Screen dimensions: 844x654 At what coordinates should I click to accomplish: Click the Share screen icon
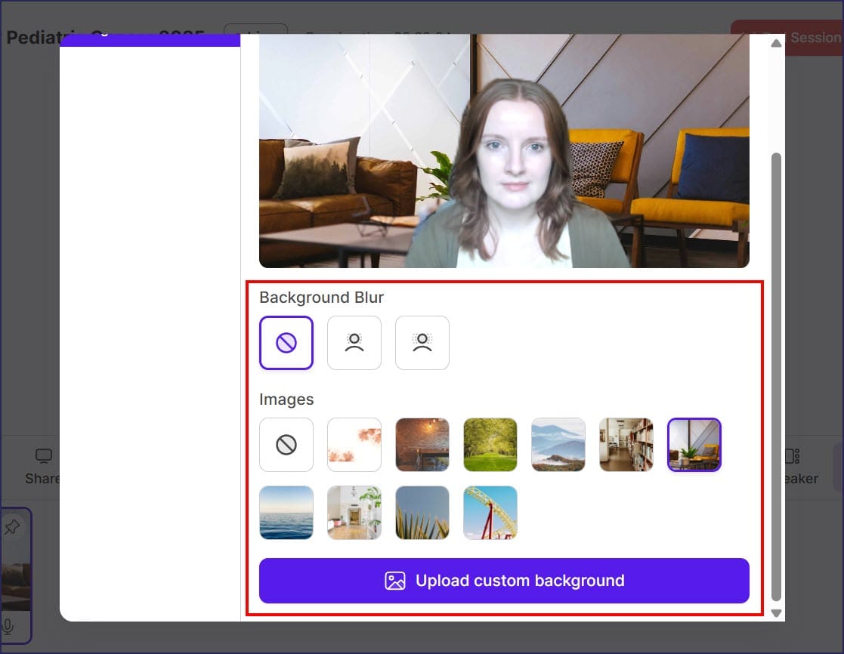[44, 457]
